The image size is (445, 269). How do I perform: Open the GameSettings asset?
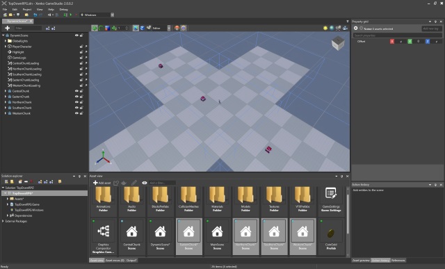331,199
